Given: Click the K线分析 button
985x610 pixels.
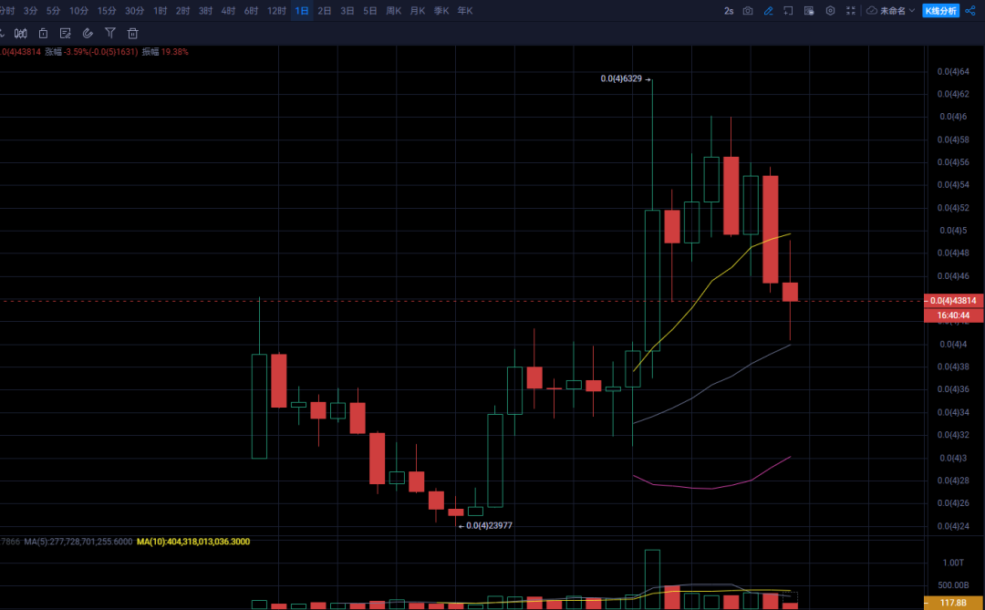Looking at the screenshot, I should click(x=940, y=11).
